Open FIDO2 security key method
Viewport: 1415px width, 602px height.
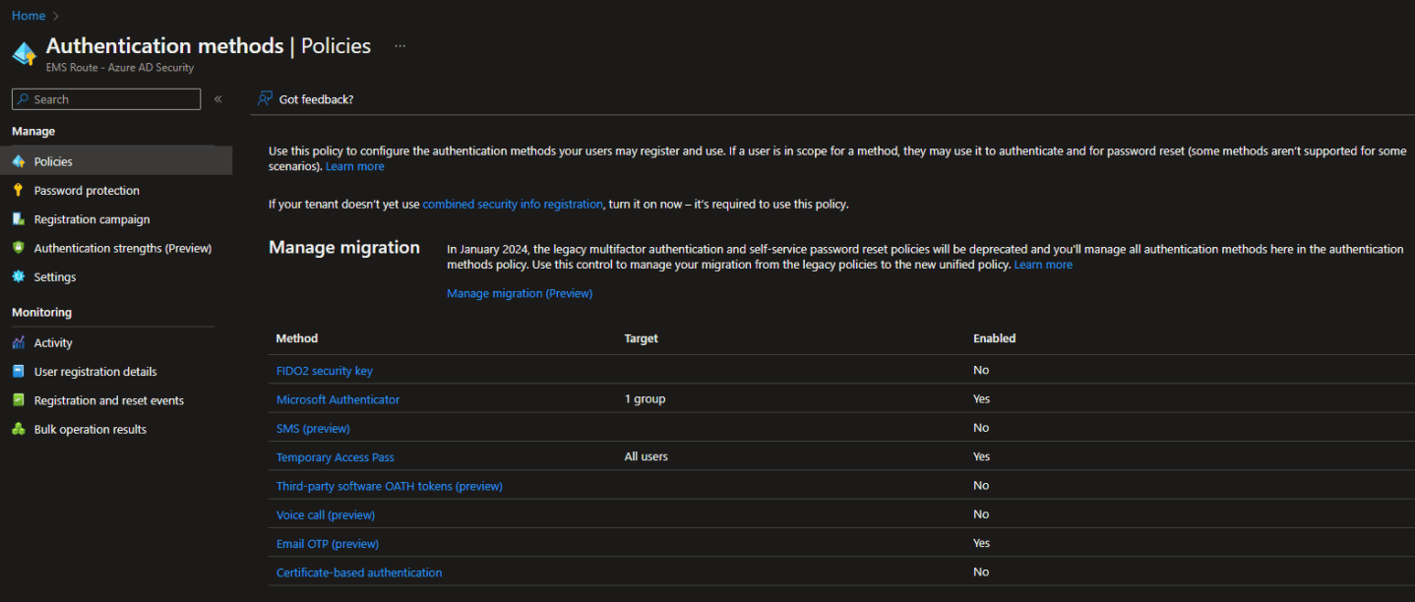[325, 371]
